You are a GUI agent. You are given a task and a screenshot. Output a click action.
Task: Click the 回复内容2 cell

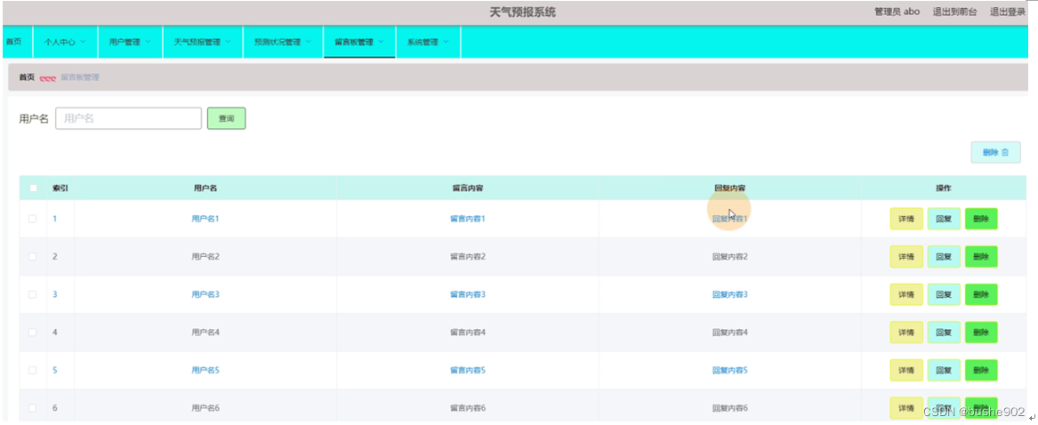coord(730,256)
